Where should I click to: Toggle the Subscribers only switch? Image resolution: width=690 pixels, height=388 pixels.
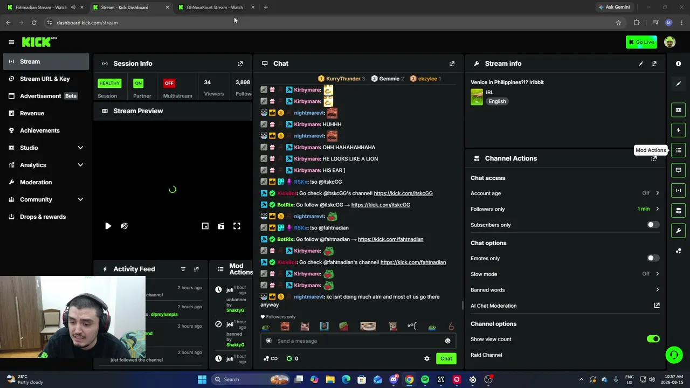tap(653, 225)
